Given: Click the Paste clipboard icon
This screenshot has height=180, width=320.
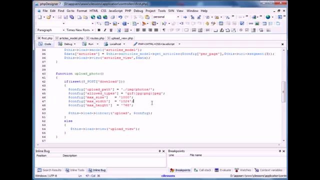Looking at the screenshot, I should (147, 17).
